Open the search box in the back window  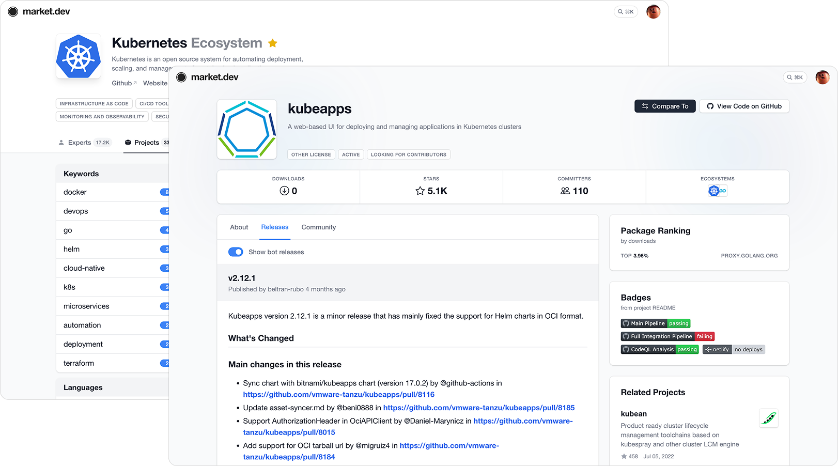pos(626,11)
